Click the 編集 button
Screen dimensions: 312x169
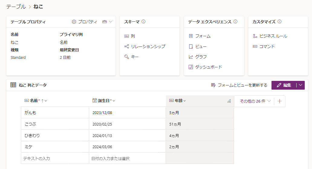pos(284,85)
